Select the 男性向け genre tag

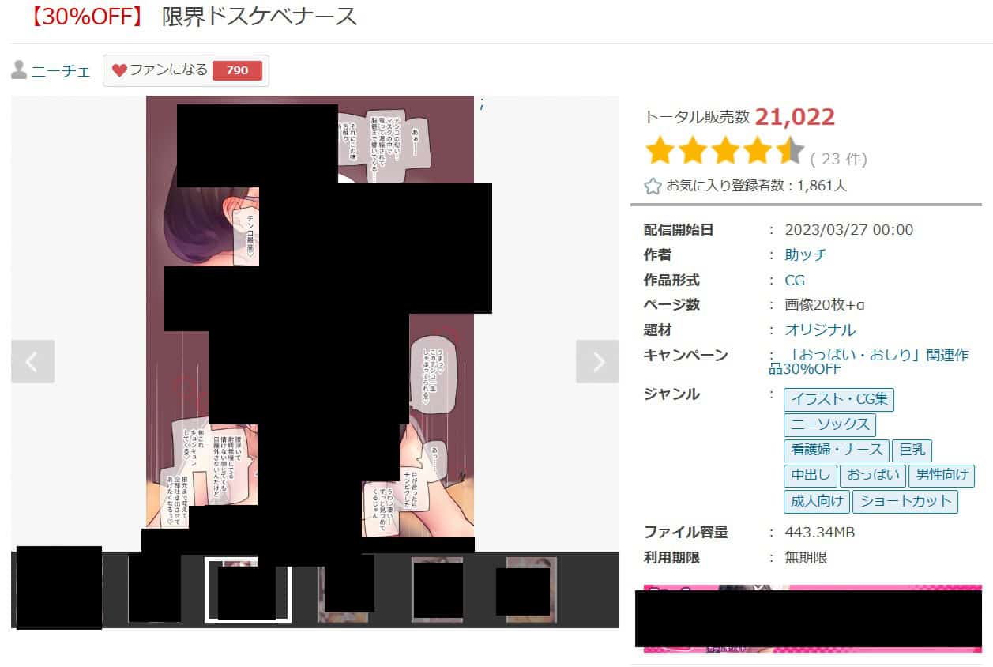[941, 476]
